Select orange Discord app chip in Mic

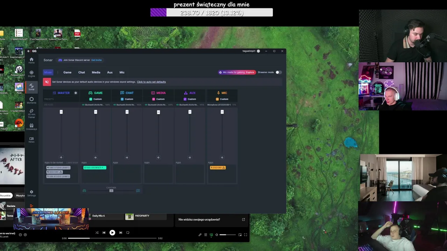click(x=218, y=168)
